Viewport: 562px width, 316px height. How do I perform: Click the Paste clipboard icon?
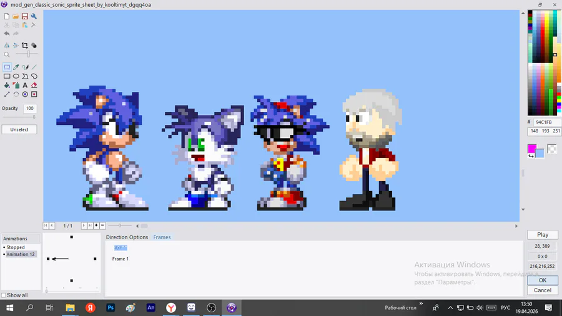(x=25, y=25)
